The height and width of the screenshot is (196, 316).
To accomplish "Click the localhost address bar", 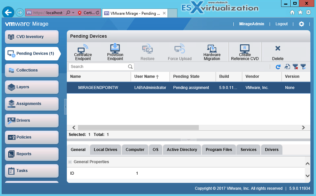I will pyautogui.click(x=48, y=13).
